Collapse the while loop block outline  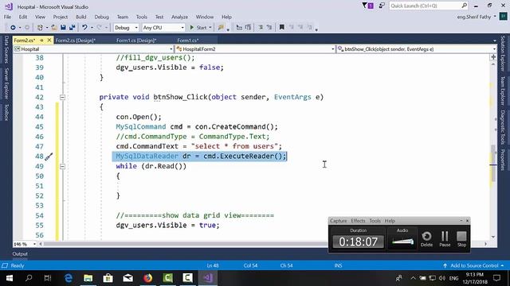click(62, 166)
